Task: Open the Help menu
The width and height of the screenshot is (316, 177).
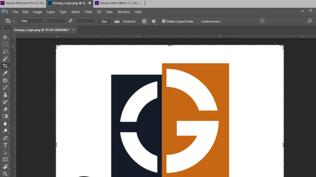Action: click(138, 12)
